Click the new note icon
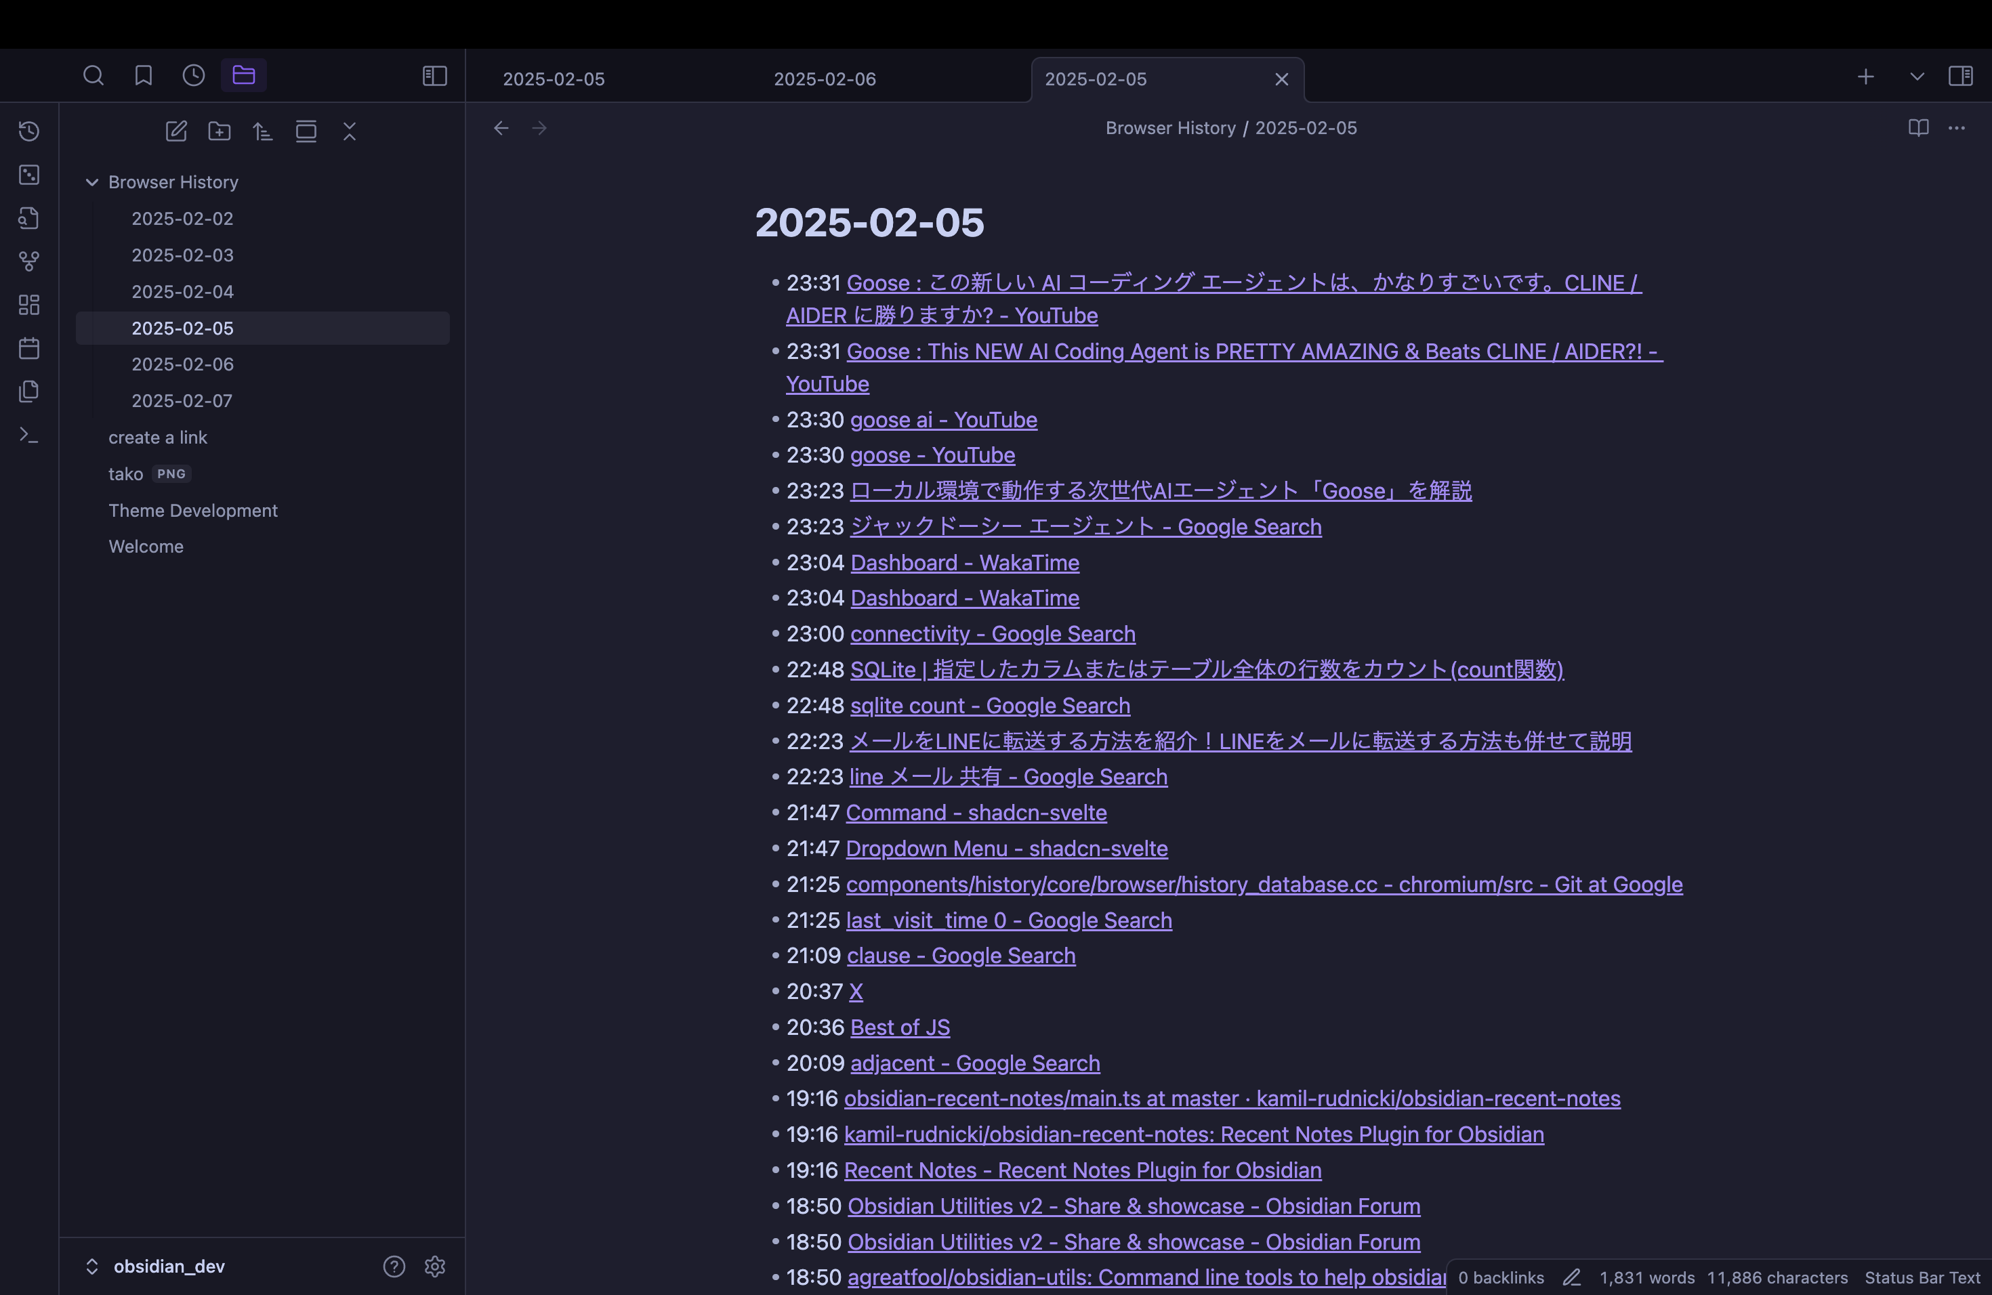Image resolution: width=1992 pixels, height=1295 pixels. pos(175,131)
